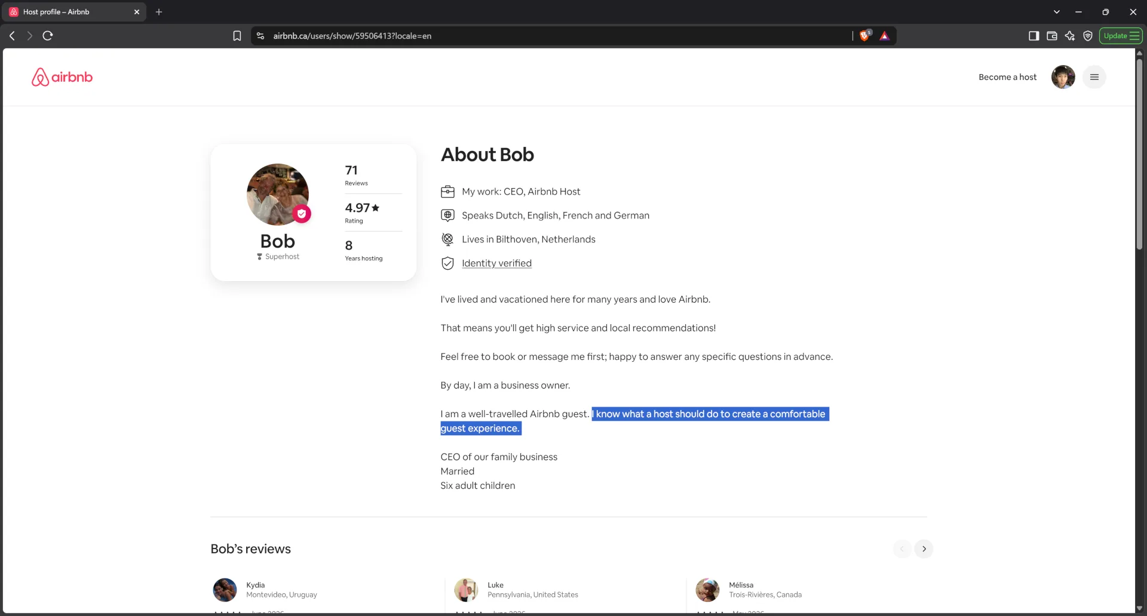Click Mélissa's reviewer avatar
Image resolution: width=1147 pixels, height=616 pixels.
click(x=707, y=590)
